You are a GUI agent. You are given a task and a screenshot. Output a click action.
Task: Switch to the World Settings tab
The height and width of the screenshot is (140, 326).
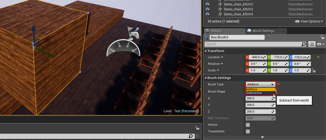click(263, 31)
